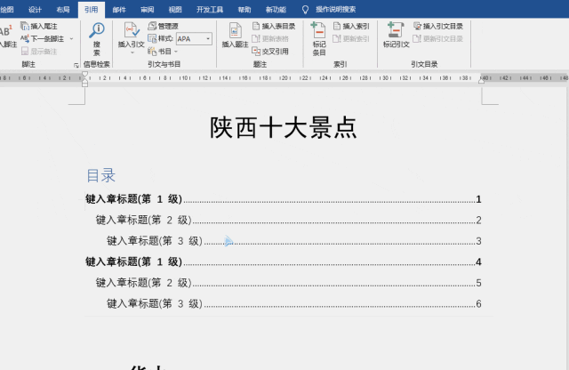Click the document title 陕西十大景点
This screenshot has height=370, width=569.
[x=284, y=128]
